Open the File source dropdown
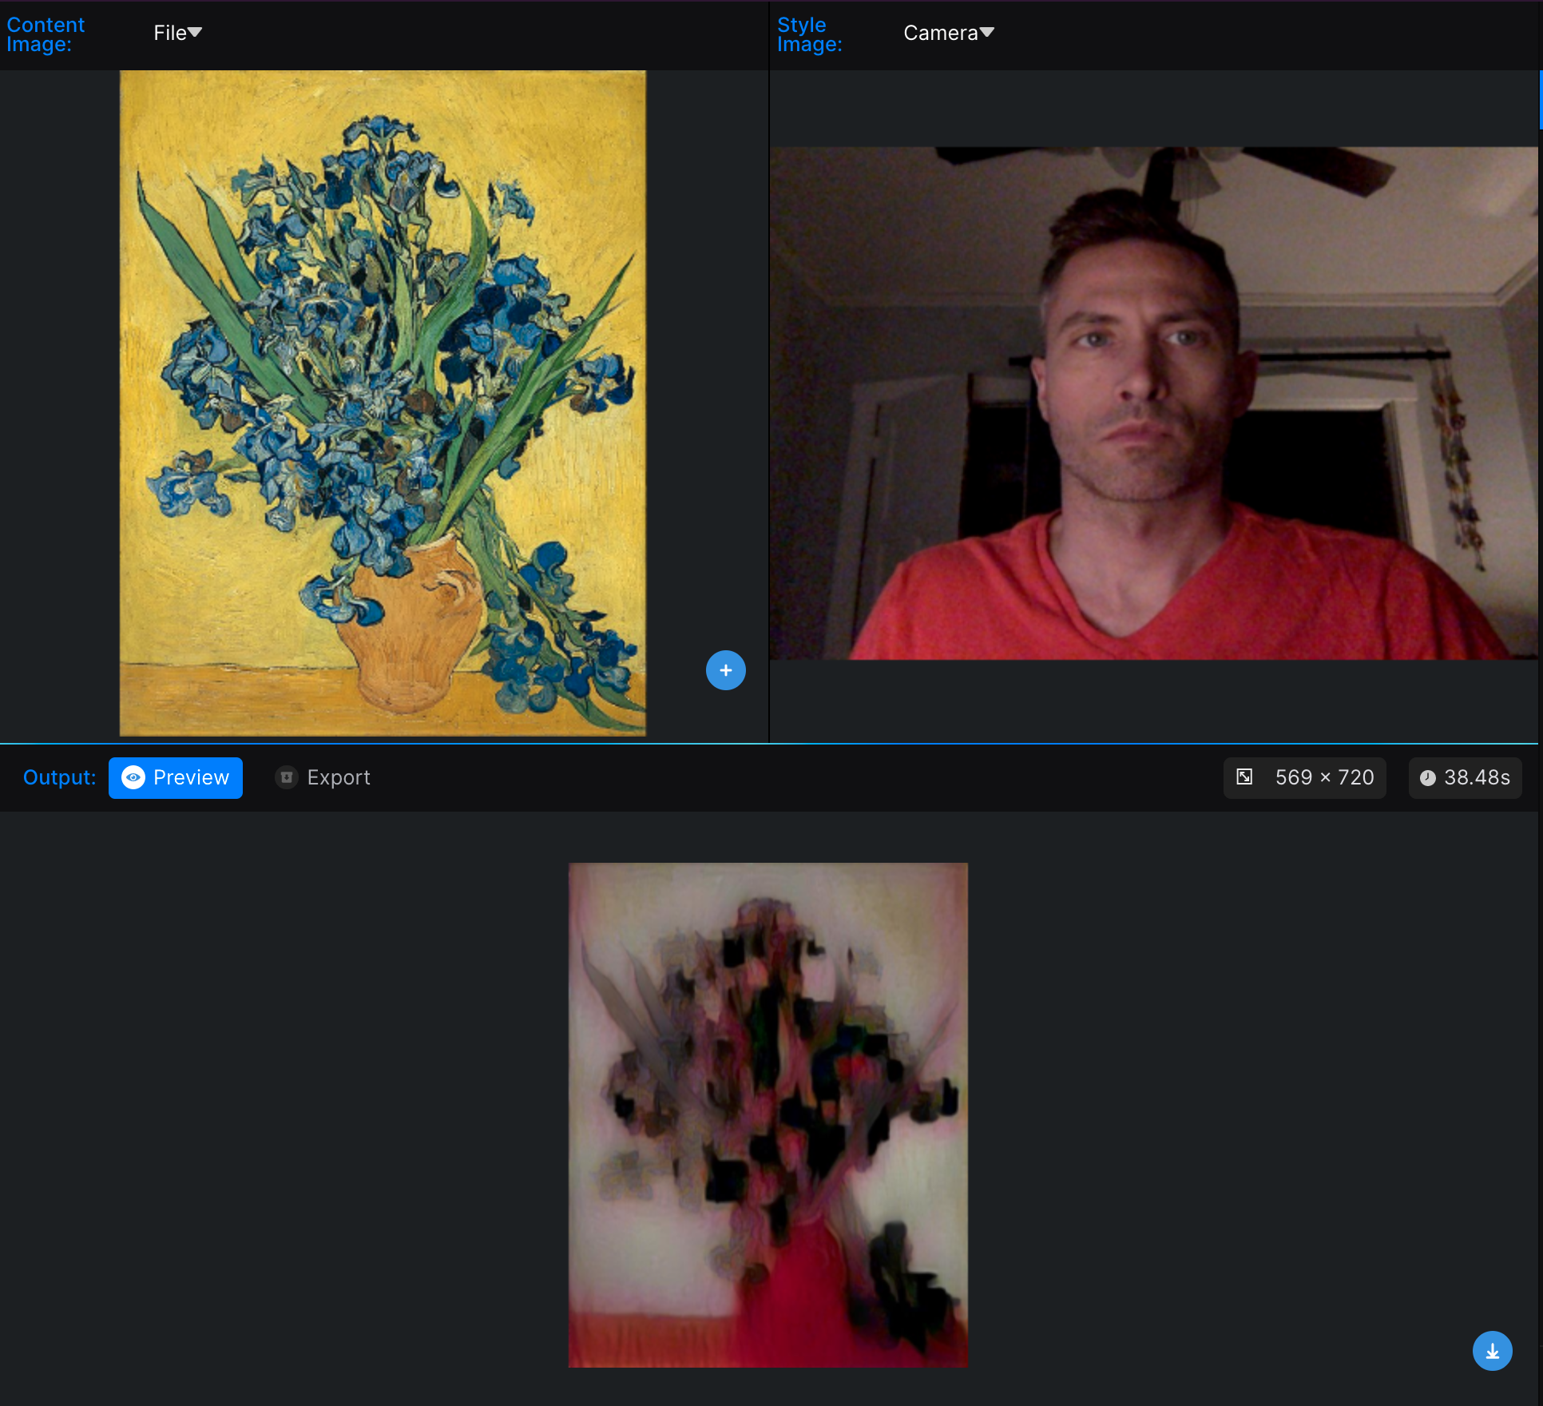Screen dimensions: 1543x1406 tap(177, 33)
